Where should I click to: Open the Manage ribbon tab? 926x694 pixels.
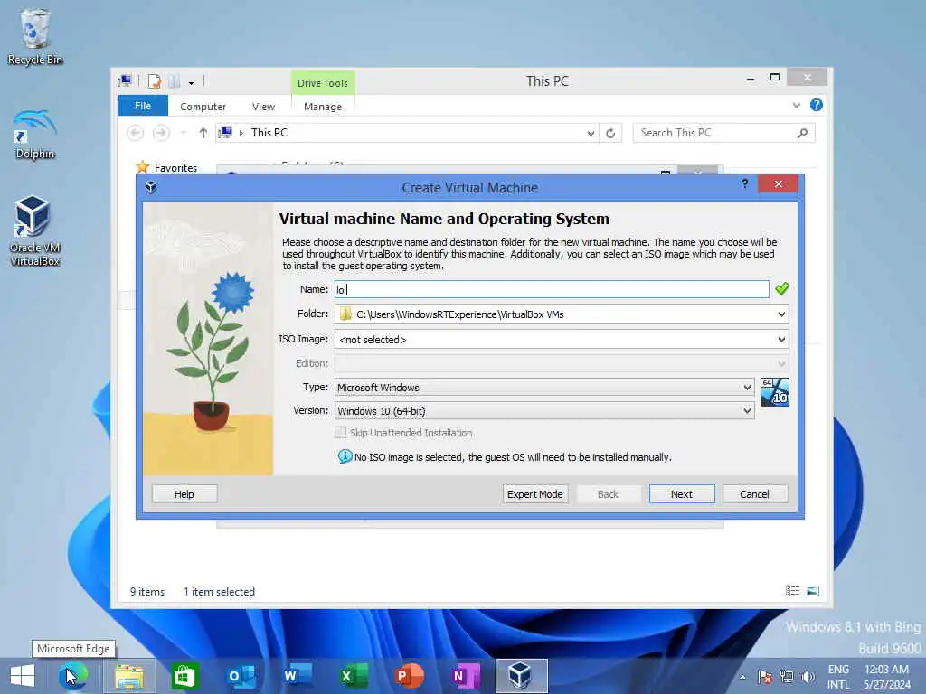(x=323, y=107)
